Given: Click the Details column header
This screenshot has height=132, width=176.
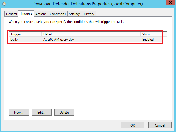Looking at the screenshot, I should [x=91, y=34].
